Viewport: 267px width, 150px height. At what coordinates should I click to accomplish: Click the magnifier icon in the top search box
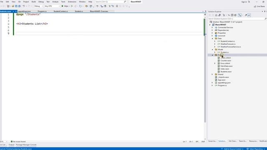coord(125,2)
